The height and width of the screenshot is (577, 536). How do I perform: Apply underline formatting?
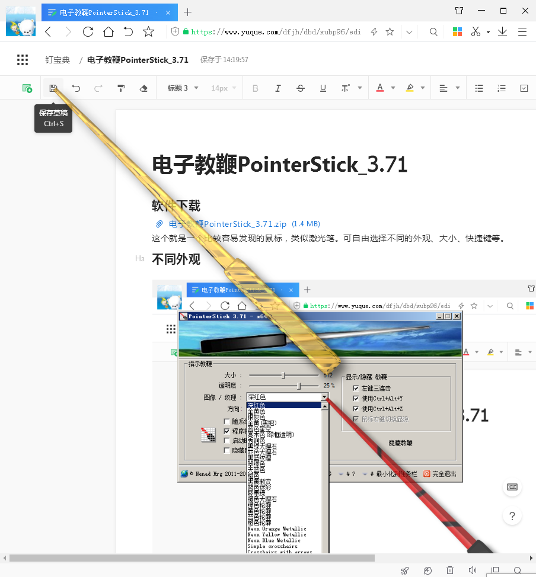[323, 88]
